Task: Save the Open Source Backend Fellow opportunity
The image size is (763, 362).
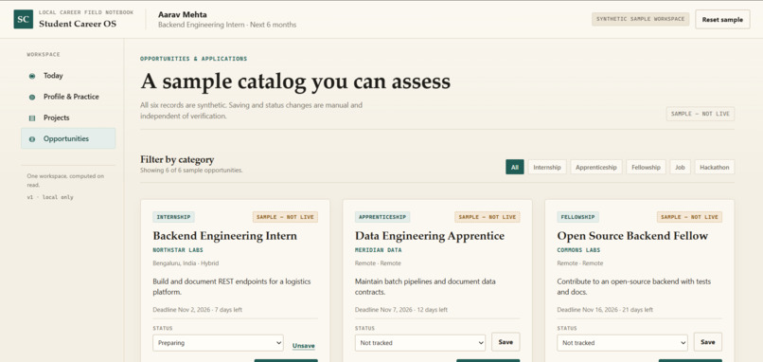Action: [x=707, y=342]
